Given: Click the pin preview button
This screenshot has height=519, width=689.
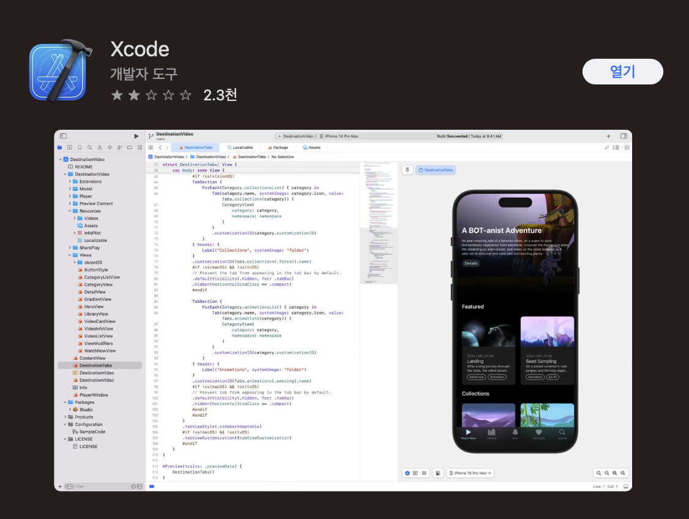Looking at the screenshot, I should [x=408, y=170].
